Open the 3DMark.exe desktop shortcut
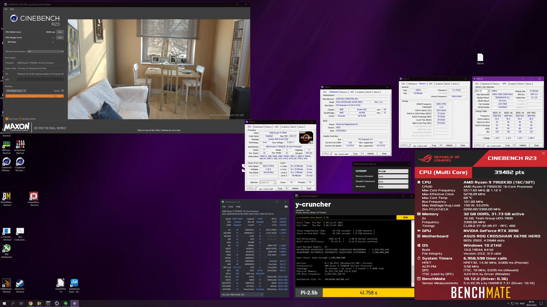The height and width of the screenshot is (307, 547). pyautogui.click(x=7, y=286)
